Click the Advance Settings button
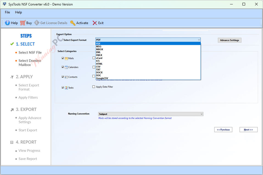 pos(230,40)
